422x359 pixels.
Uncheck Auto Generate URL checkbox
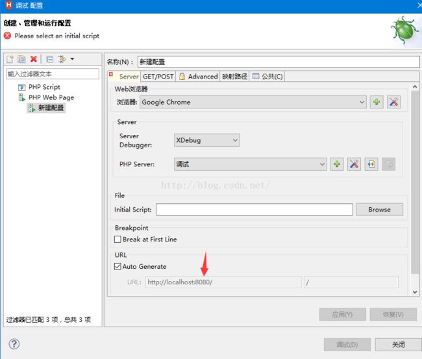pos(118,266)
